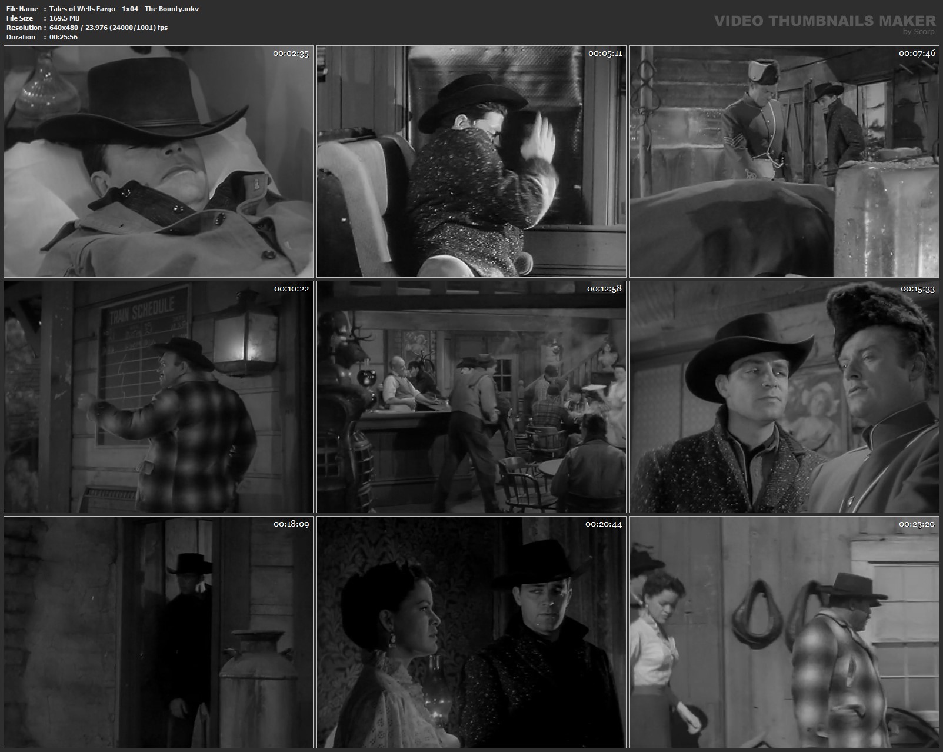Image resolution: width=943 pixels, height=752 pixels.
Task: Open the thumbnail at 00:07:46
Action: pos(784,161)
